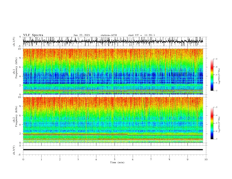Select the "start UT = 11:20:1" text
This screenshot has height=179, width=232.
click(x=141, y=35)
